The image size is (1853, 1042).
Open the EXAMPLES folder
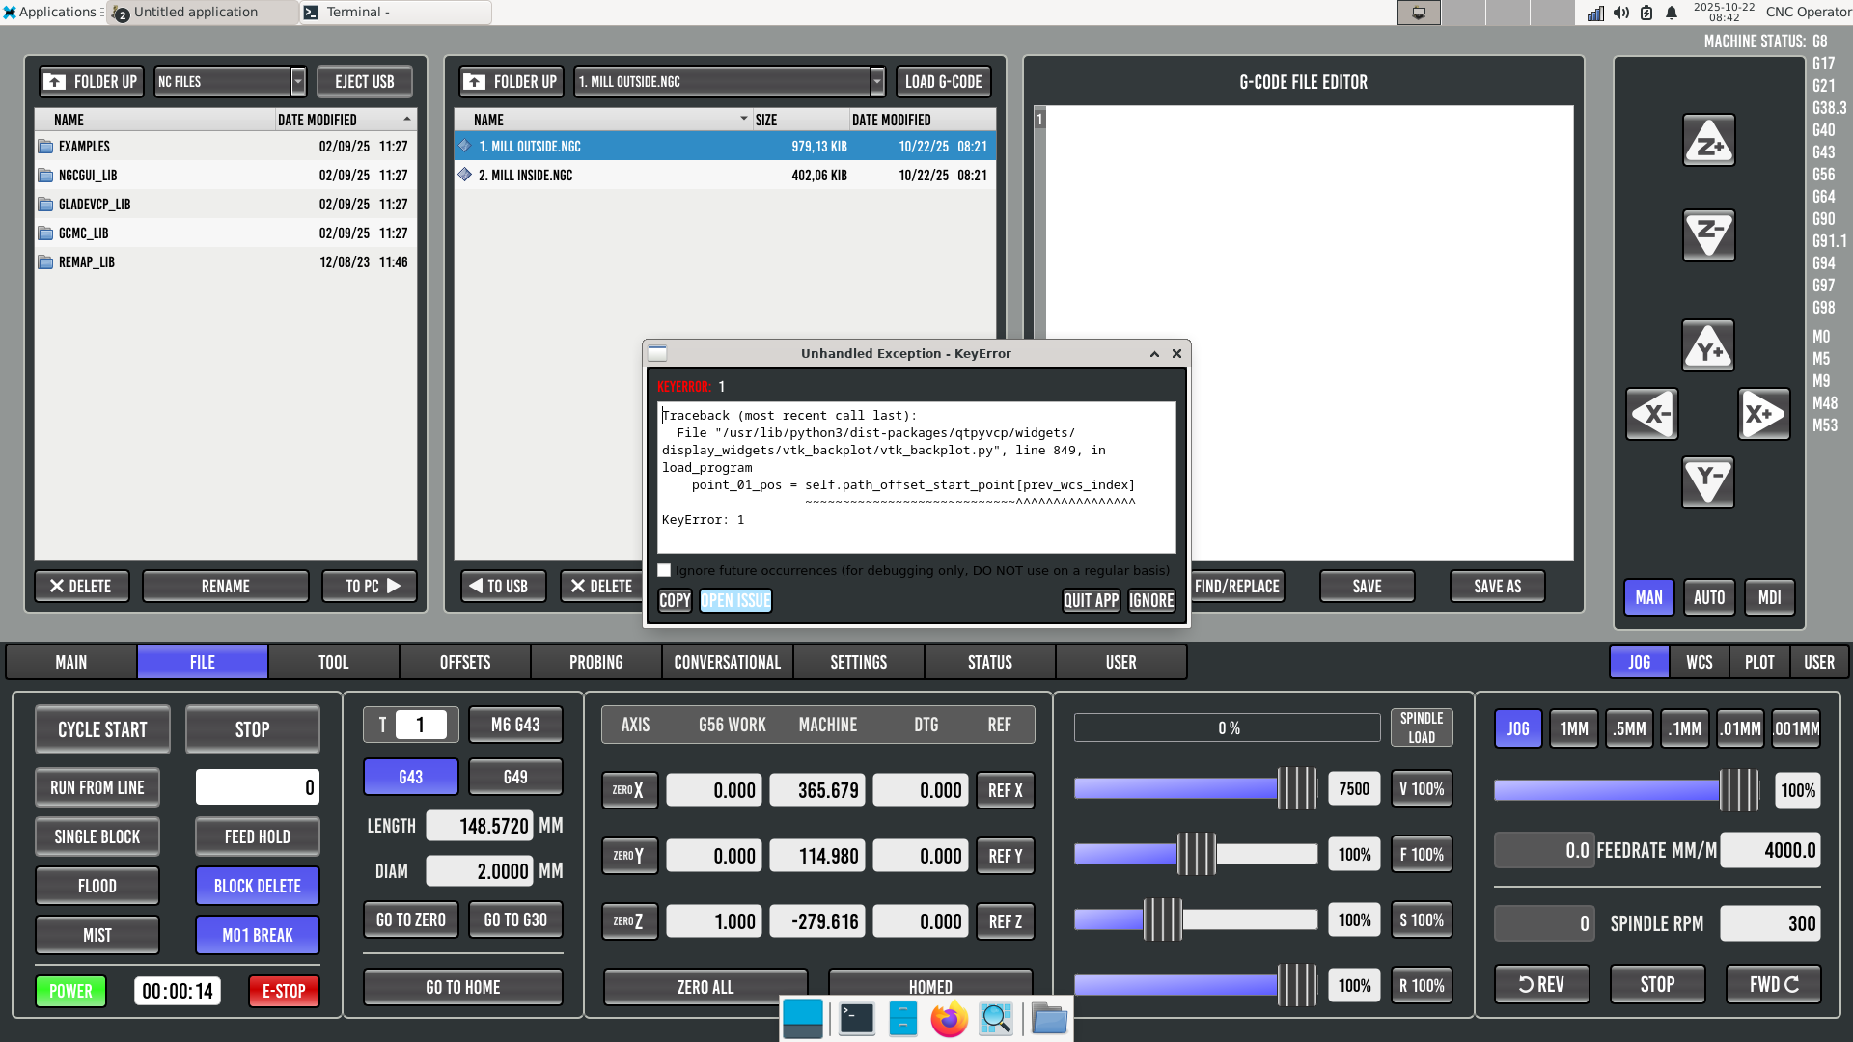tap(84, 147)
